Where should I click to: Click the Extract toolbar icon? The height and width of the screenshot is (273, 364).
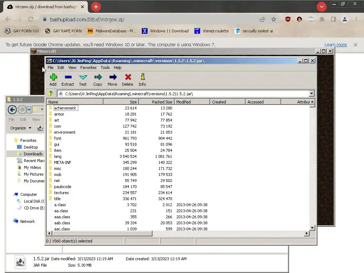[68, 80]
